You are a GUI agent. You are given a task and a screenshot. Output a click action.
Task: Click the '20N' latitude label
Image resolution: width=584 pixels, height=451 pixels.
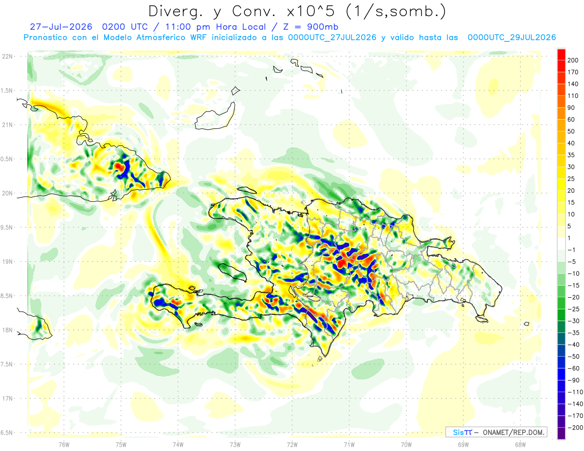click(x=7, y=193)
